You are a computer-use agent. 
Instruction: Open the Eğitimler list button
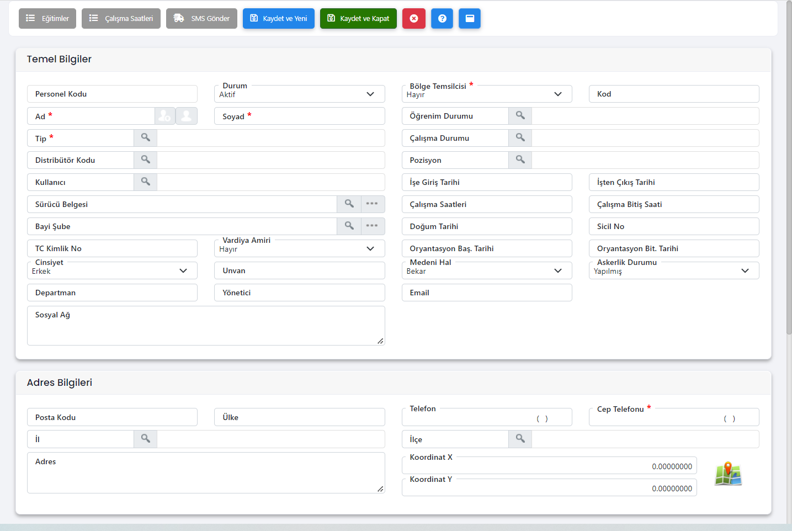coord(47,18)
